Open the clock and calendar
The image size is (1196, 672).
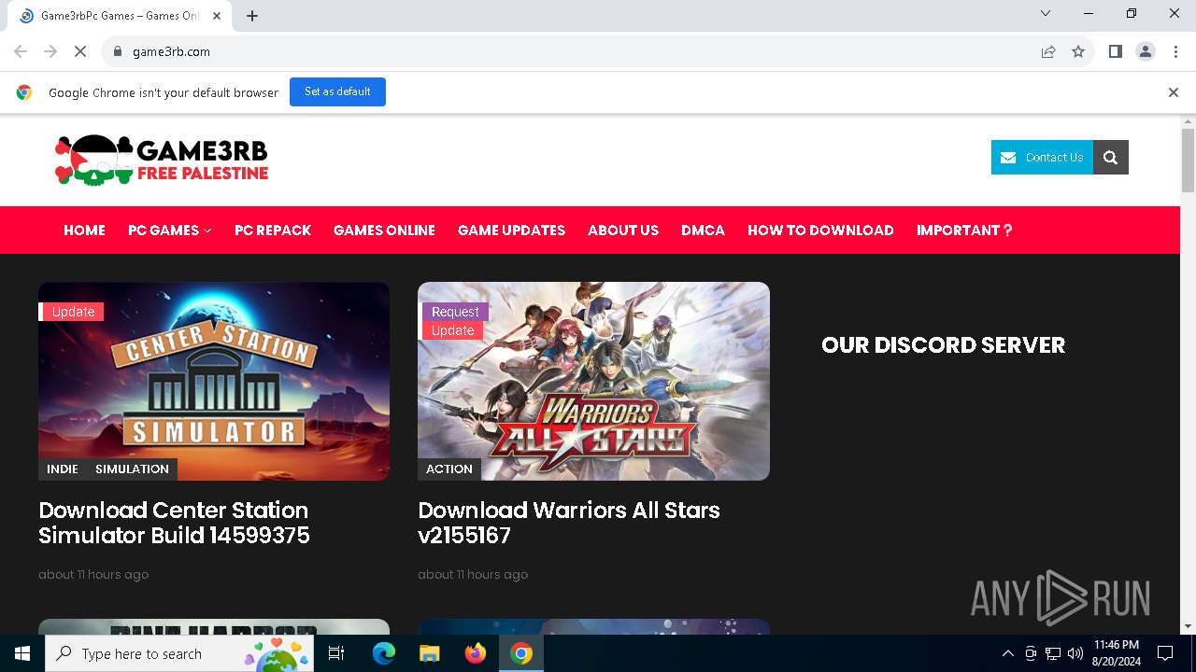1116,653
